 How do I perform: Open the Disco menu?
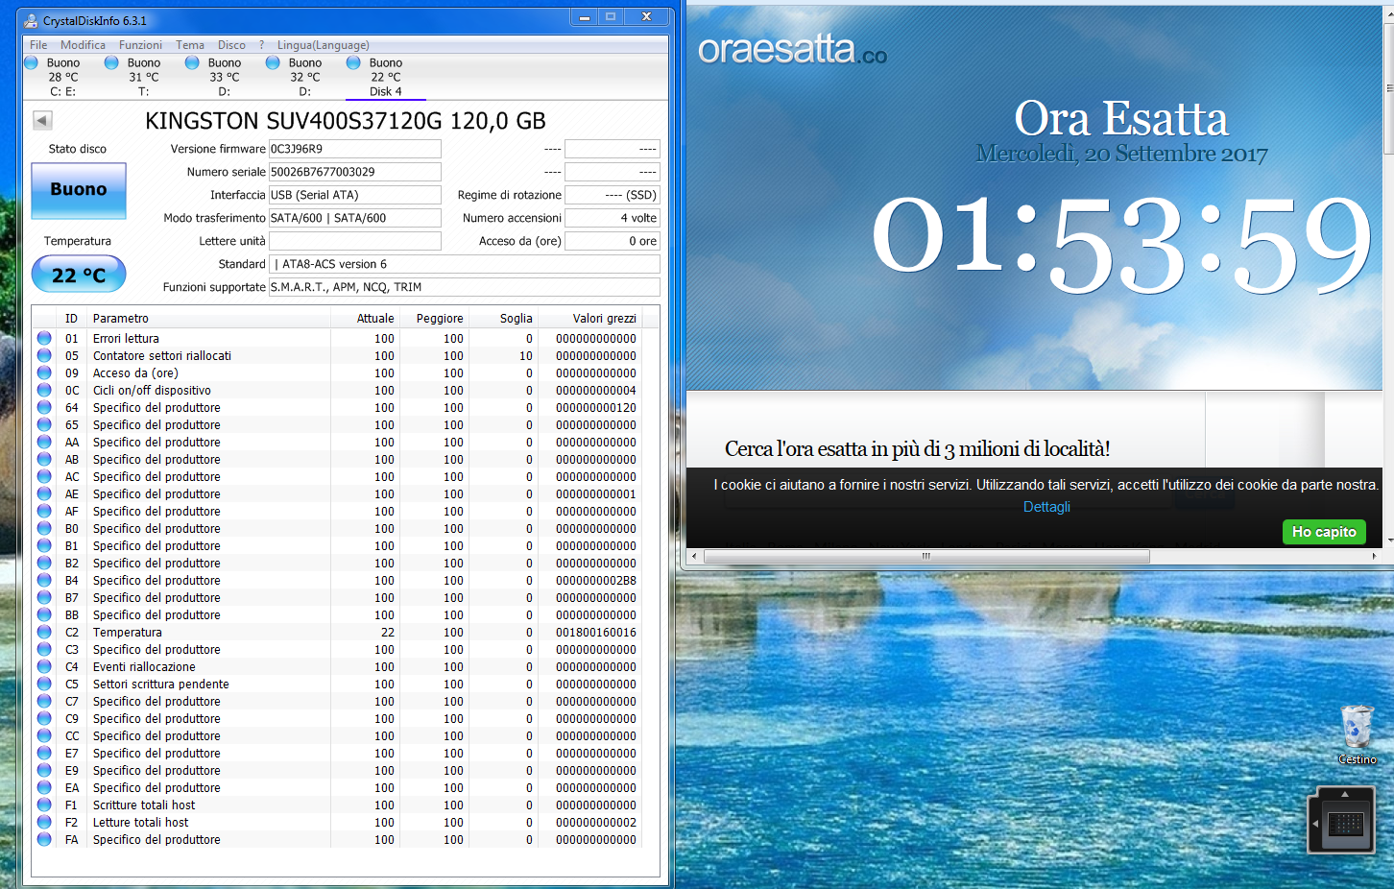point(231,45)
